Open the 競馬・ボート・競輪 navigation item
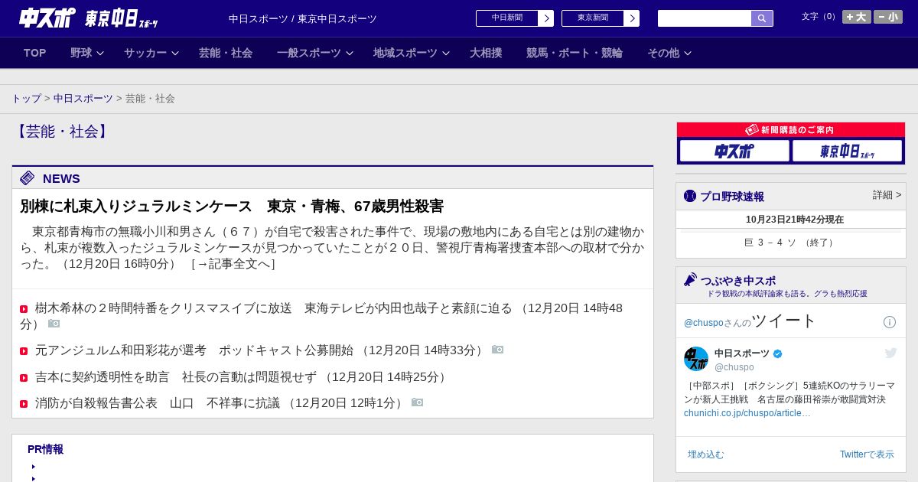This screenshot has height=482, width=918. coord(575,53)
